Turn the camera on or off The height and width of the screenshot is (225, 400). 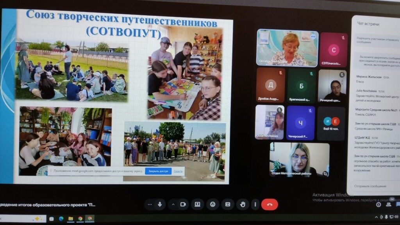[182, 204]
